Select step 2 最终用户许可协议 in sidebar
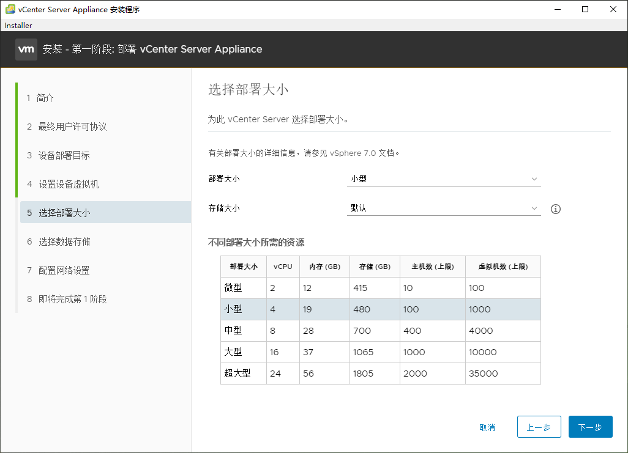 (66, 127)
